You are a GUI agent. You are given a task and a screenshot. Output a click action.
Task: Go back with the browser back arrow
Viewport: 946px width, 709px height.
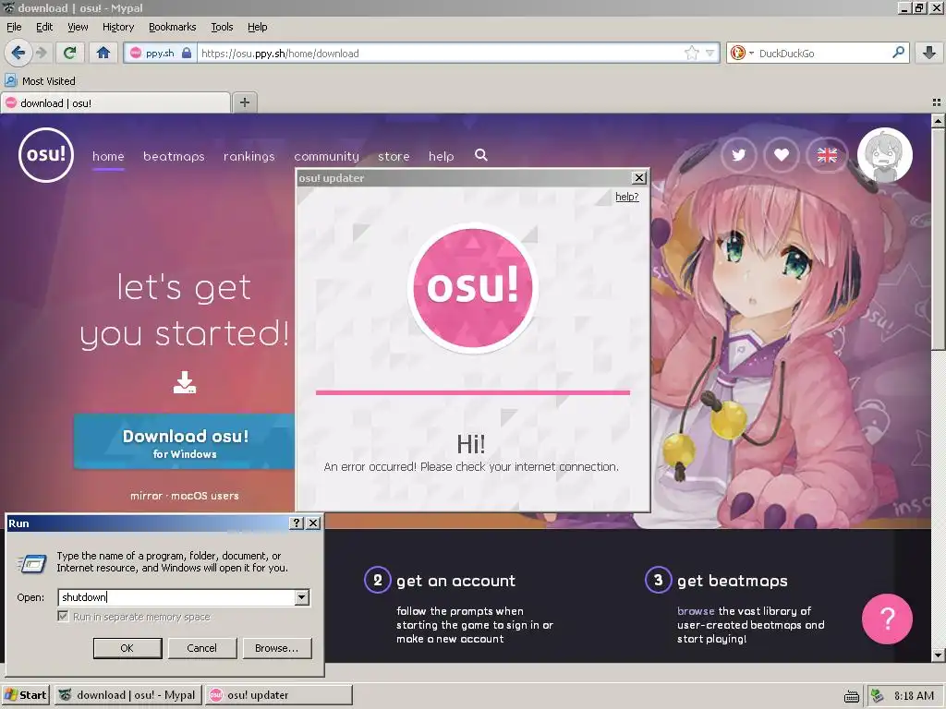click(18, 53)
